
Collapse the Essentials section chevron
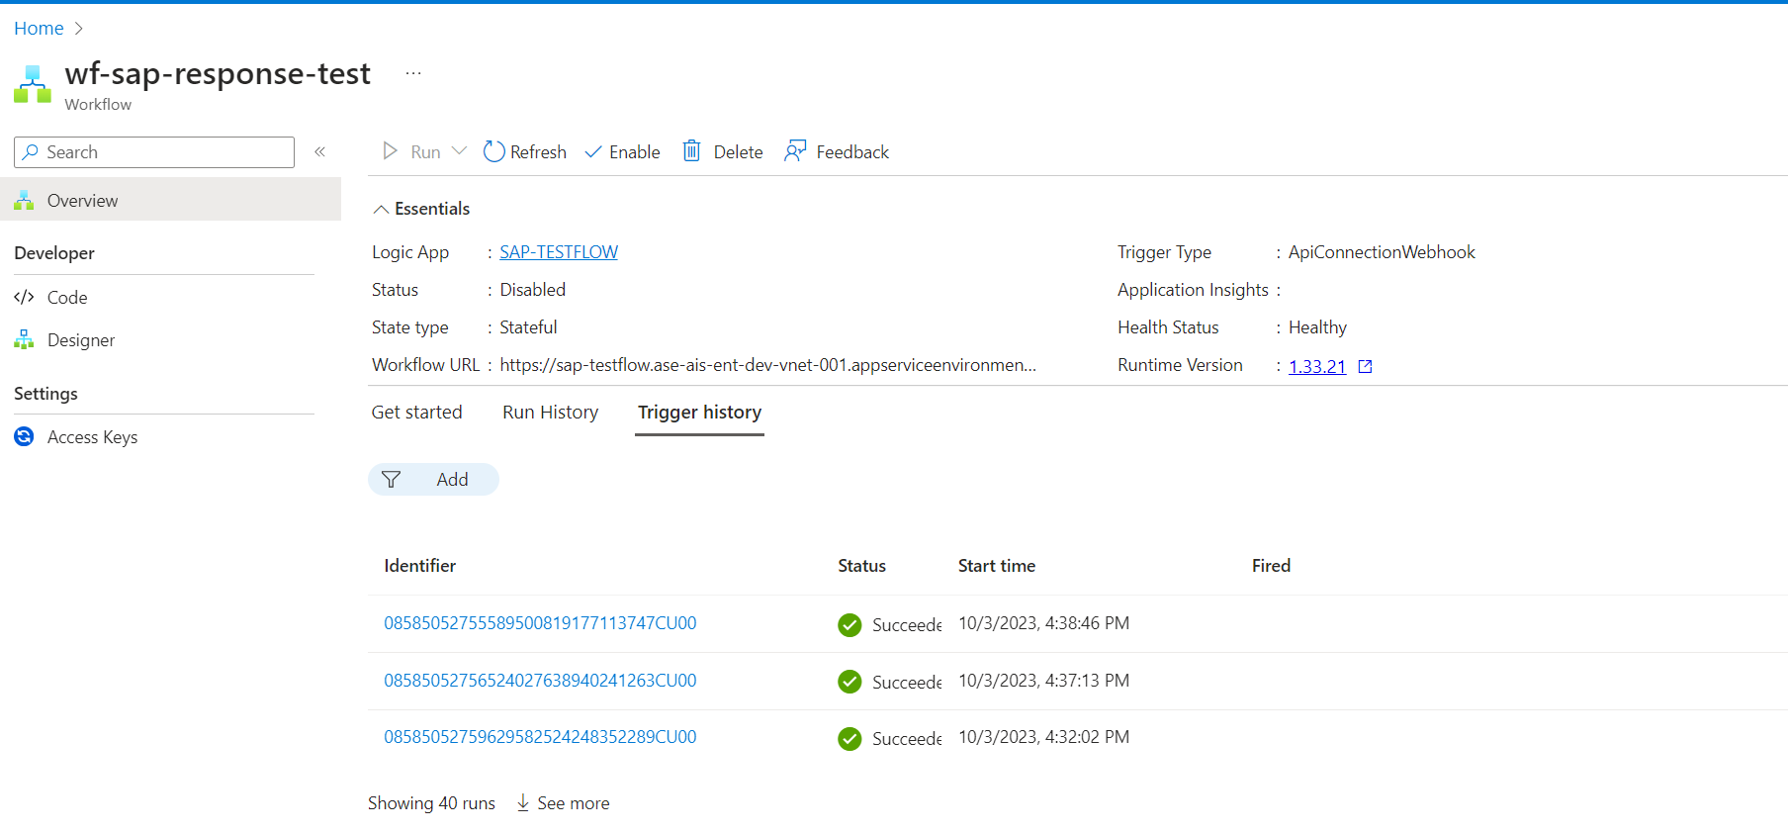click(x=381, y=210)
